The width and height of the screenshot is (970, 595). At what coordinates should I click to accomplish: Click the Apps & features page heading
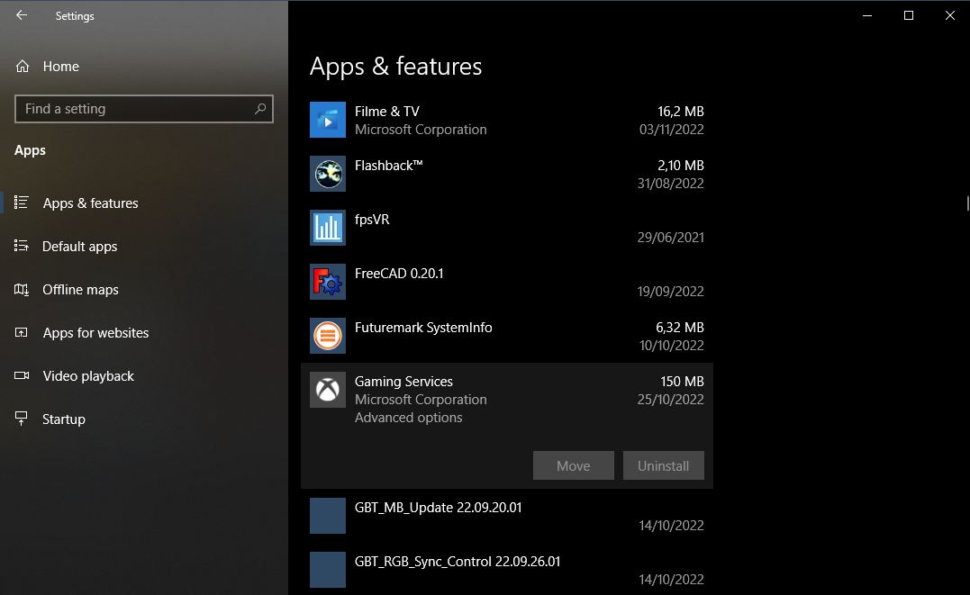(x=396, y=67)
